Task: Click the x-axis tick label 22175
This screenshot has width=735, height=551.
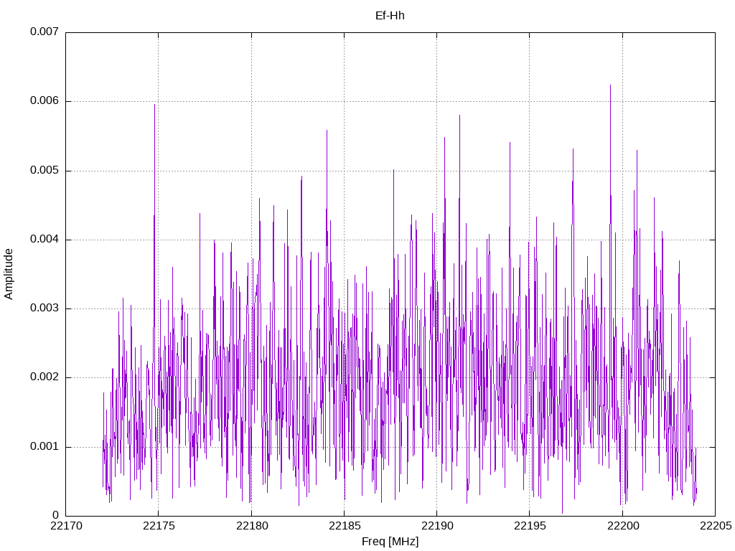Action: (159, 526)
